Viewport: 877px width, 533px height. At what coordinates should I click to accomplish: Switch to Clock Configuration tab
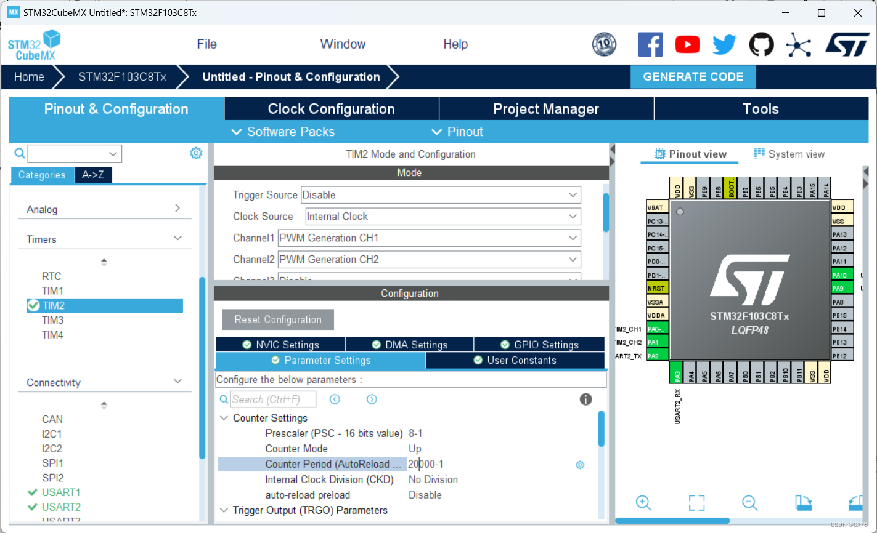click(332, 109)
